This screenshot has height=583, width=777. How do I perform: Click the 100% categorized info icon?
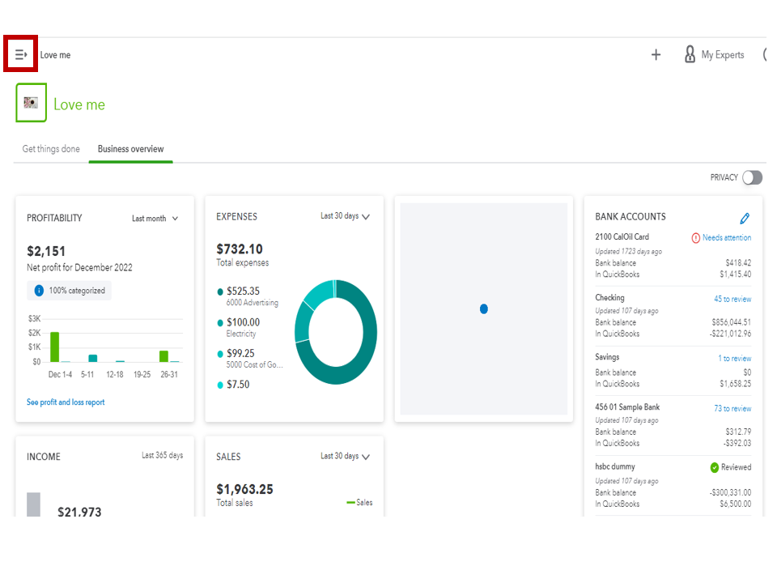(x=39, y=291)
